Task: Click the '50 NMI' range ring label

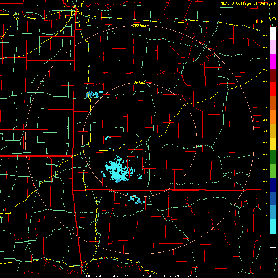Action: (140, 82)
